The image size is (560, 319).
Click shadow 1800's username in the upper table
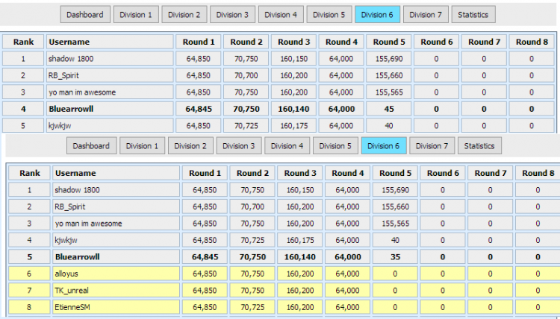click(108, 58)
